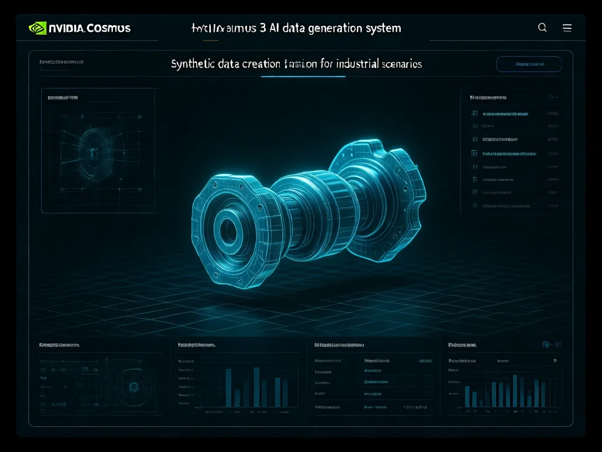Open the hamburger menu in header

(x=567, y=28)
